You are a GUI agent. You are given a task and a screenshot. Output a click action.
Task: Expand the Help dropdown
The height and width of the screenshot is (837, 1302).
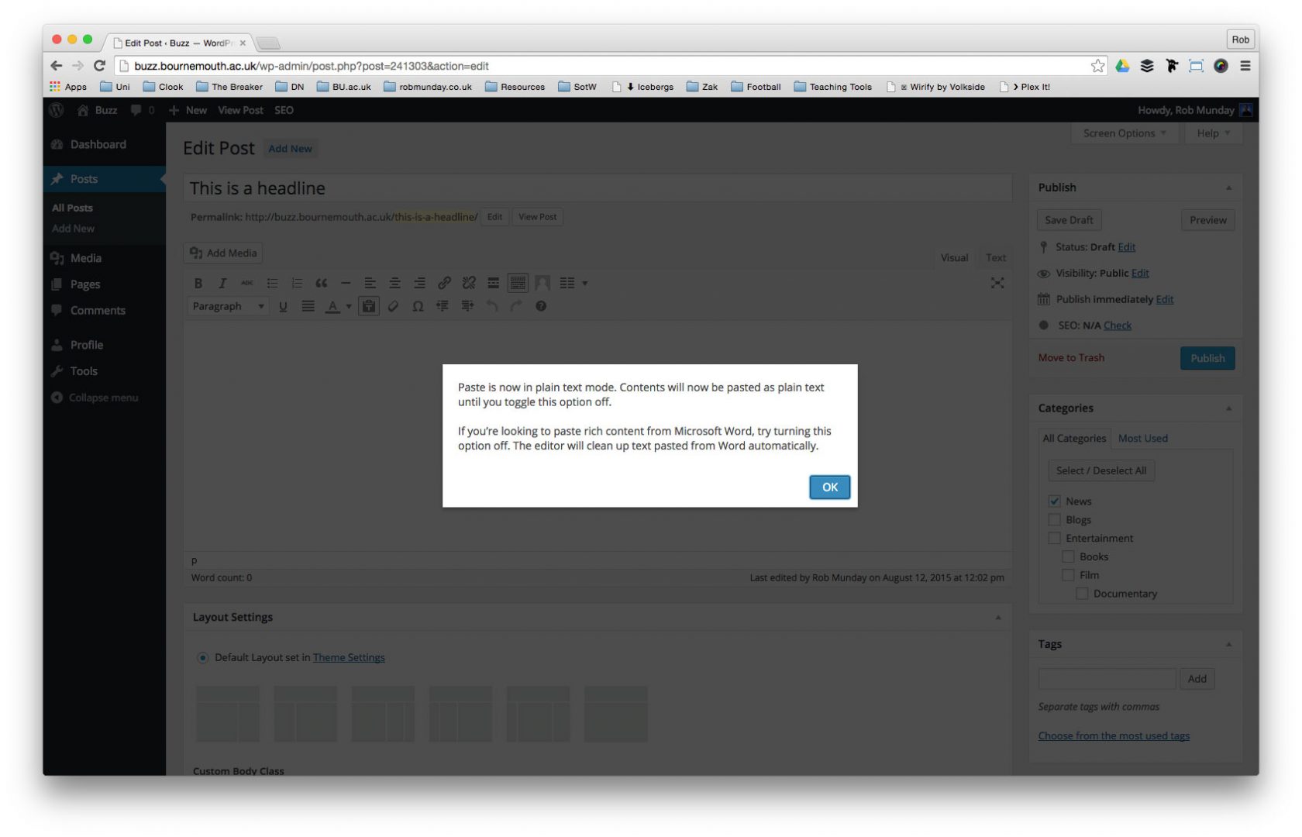[1212, 133]
